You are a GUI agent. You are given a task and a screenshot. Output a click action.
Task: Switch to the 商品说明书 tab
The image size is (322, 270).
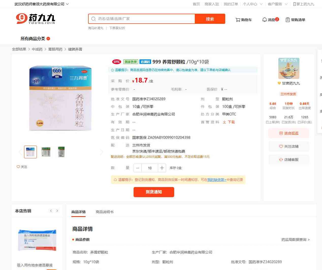(104, 212)
